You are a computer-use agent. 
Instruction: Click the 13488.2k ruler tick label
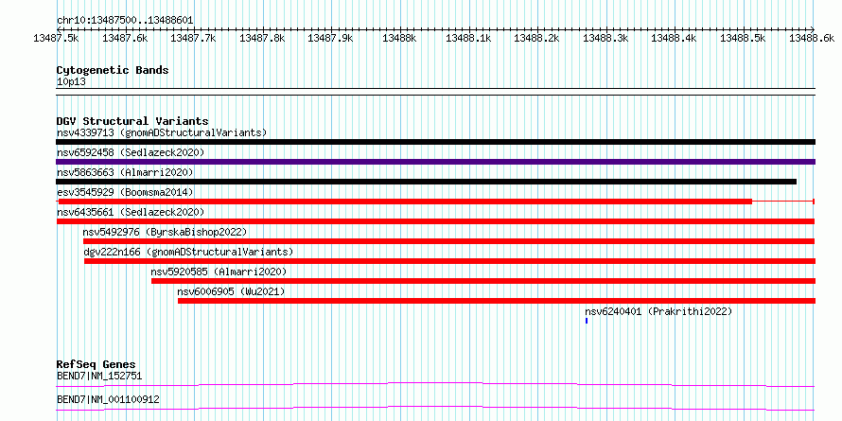click(x=537, y=38)
